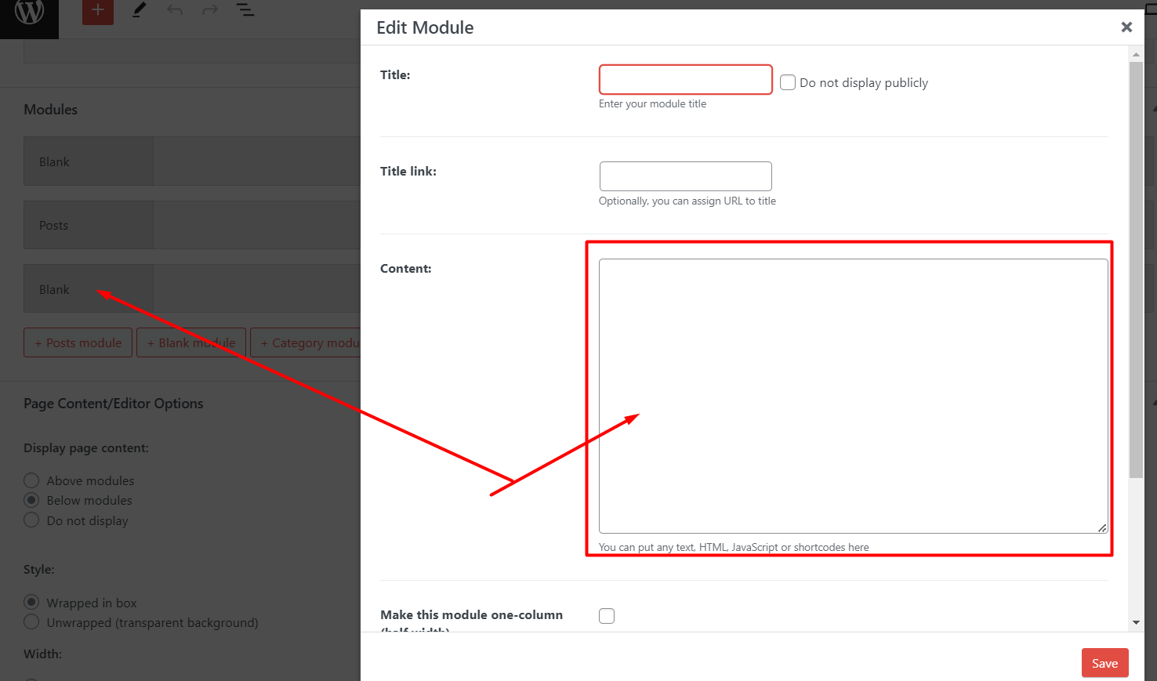Image resolution: width=1157 pixels, height=681 pixels.
Task: Click the 'Modules' section heading
Action: (51, 110)
